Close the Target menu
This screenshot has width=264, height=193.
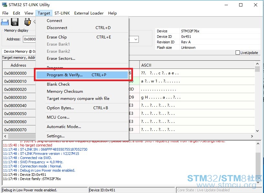pos(44,13)
